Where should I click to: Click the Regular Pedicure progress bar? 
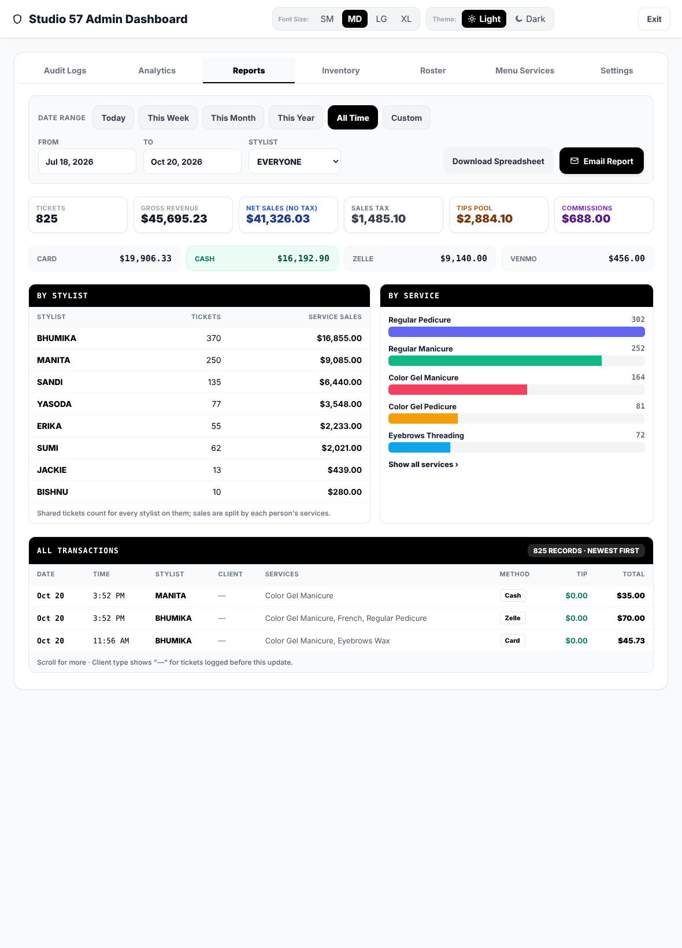click(x=517, y=332)
